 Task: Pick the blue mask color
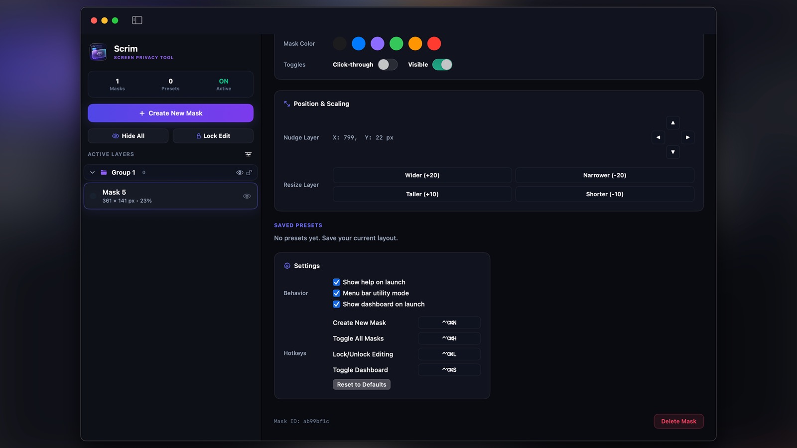click(359, 44)
